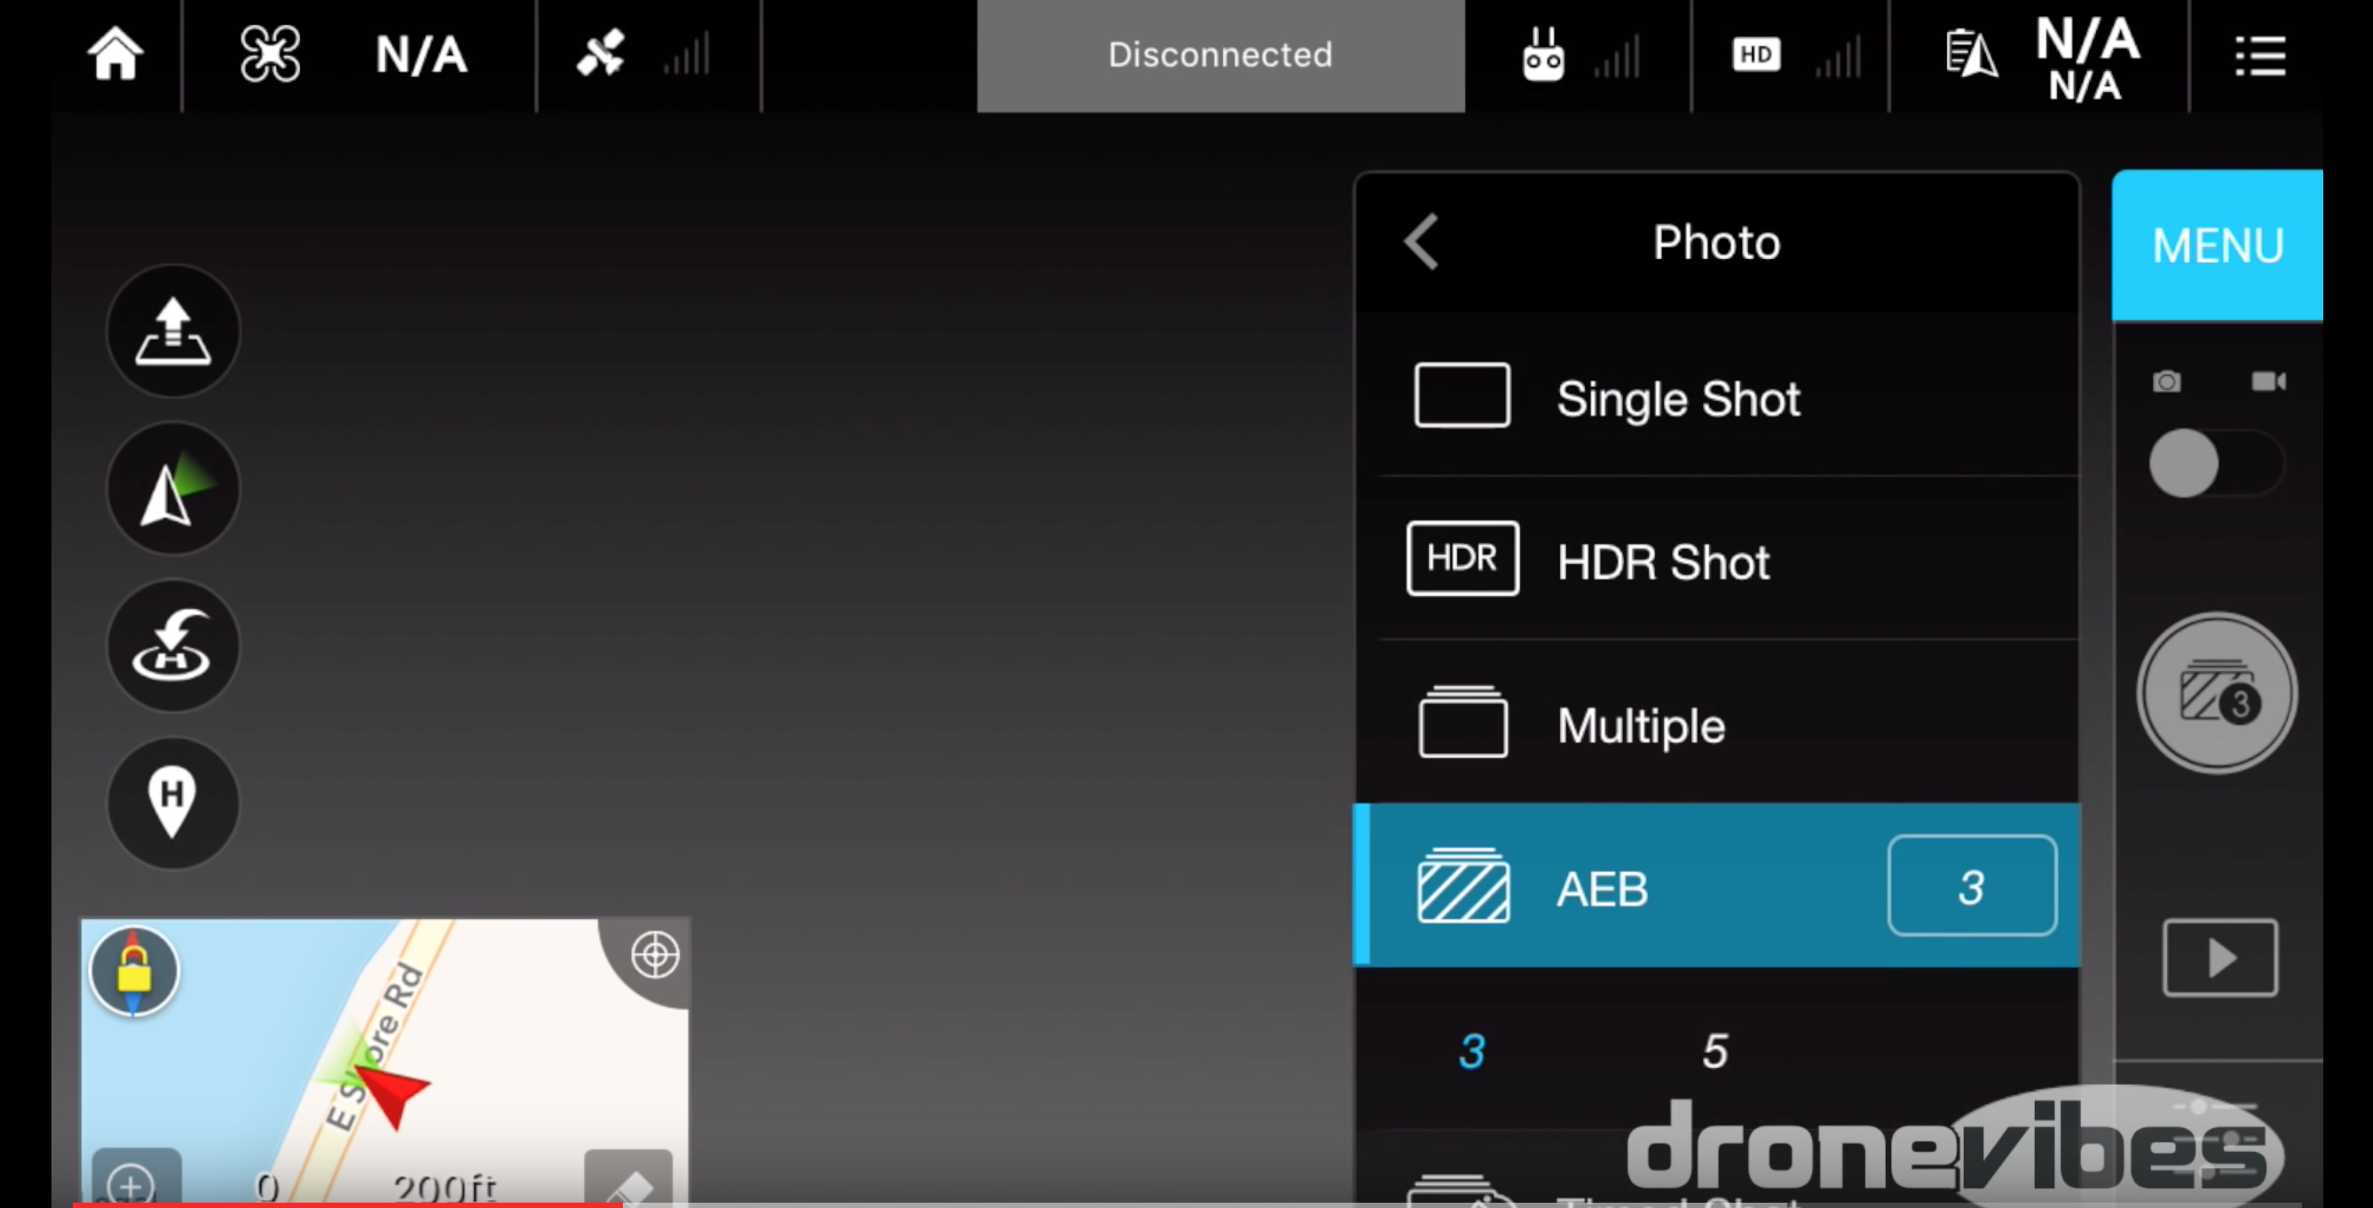Go back using Photo panel chevron
2373x1208 pixels.
(1422, 242)
